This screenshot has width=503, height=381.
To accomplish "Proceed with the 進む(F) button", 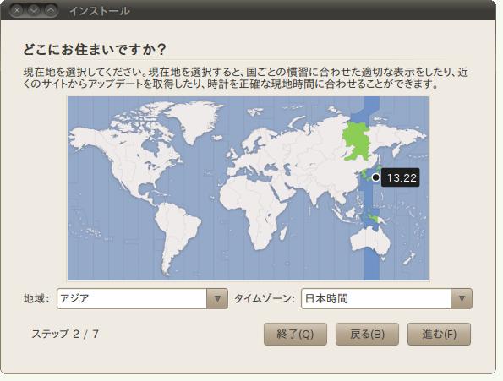I will 439,335.
